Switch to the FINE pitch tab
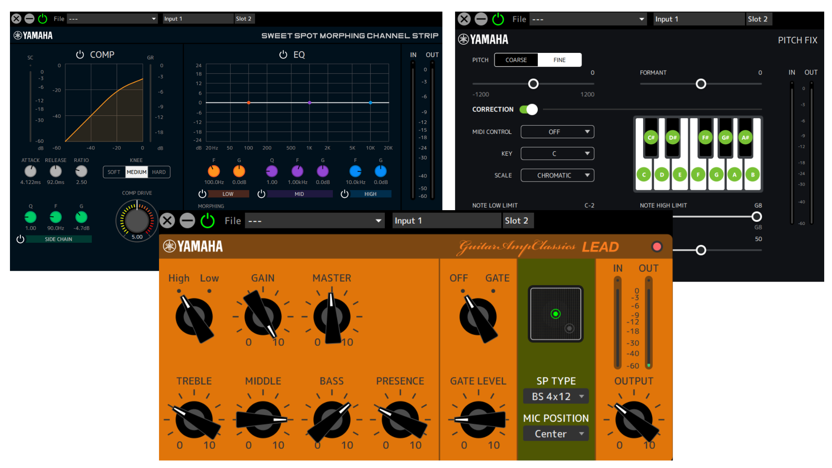Image resolution: width=832 pixels, height=468 pixels. coord(559,60)
